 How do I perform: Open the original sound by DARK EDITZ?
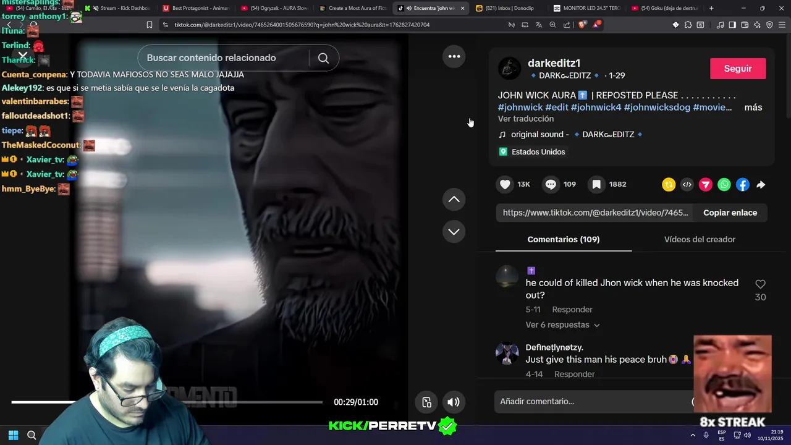570,134
